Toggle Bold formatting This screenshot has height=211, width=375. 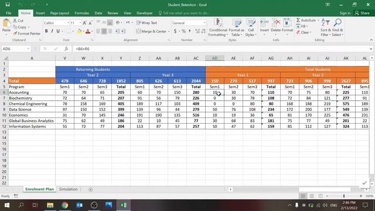point(46,31)
